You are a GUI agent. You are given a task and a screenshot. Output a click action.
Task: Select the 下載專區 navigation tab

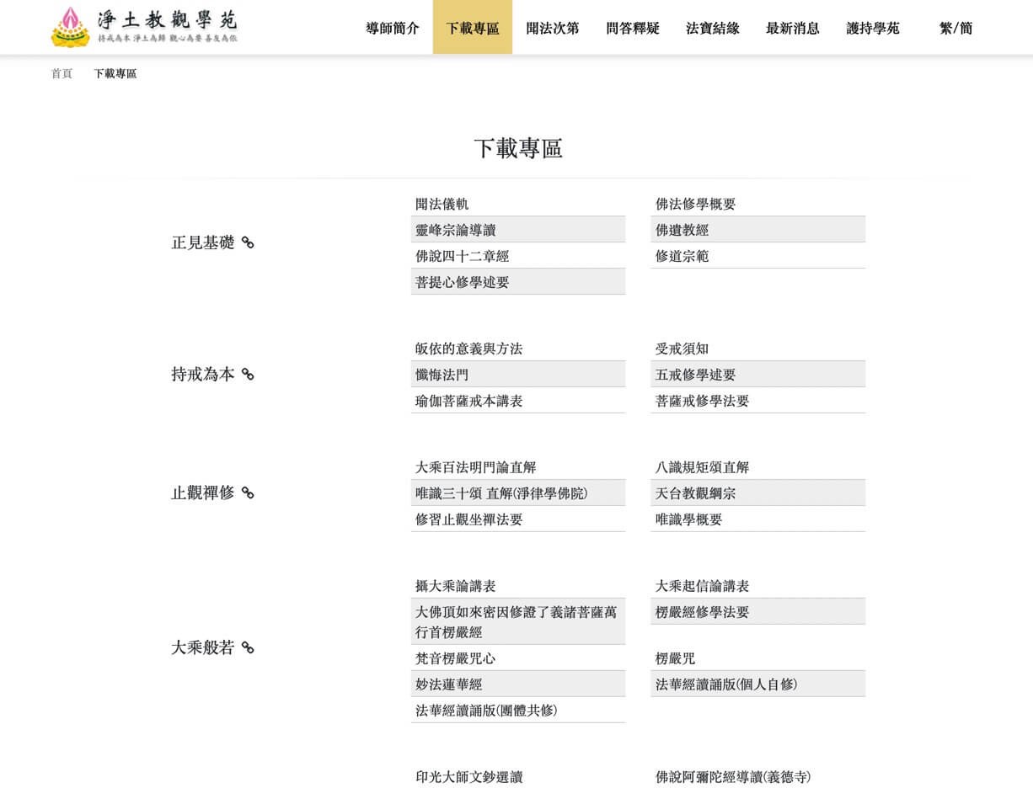click(x=472, y=28)
